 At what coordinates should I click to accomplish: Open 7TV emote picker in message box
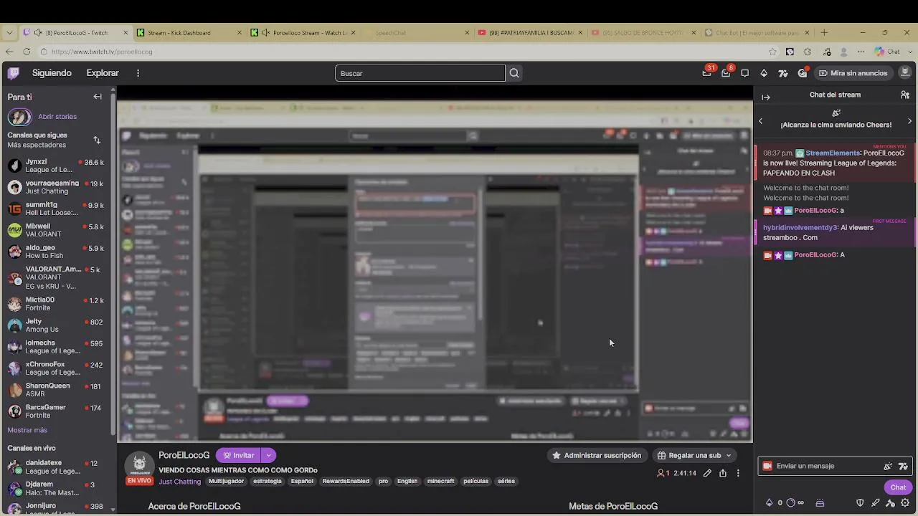903,466
